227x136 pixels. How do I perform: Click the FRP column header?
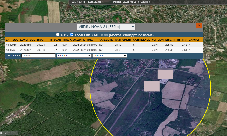point(185,40)
